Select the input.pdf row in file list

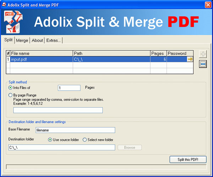tap(41, 60)
